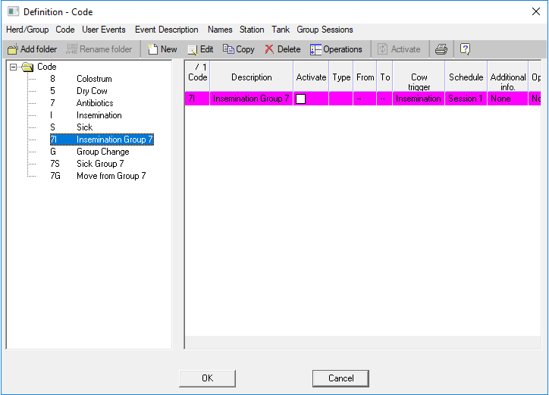Click the Edit toolbar icon
Viewport: 549px width, 395px height.
[193, 49]
